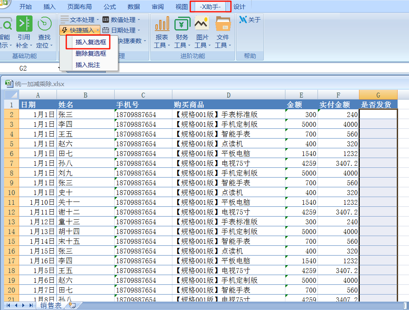Viewport: 409px width, 310px height.
Task: Expand the 报表工具 dropdown arrow
Action: click(169, 46)
